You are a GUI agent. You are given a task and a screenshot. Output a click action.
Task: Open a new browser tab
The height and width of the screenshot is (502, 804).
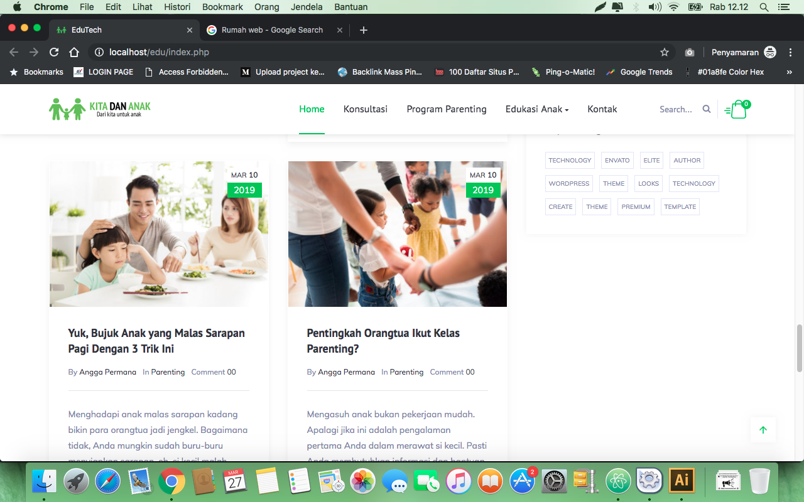click(x=364, y=30)
